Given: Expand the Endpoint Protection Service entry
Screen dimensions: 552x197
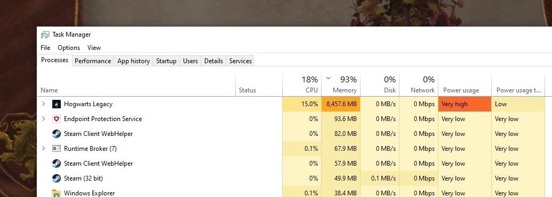Looking at the screenshot, I should coord(44,119).
